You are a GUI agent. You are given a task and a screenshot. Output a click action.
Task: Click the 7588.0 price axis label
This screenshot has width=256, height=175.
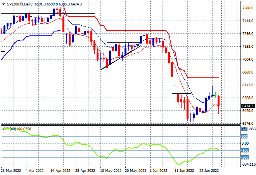pos(248,8)
